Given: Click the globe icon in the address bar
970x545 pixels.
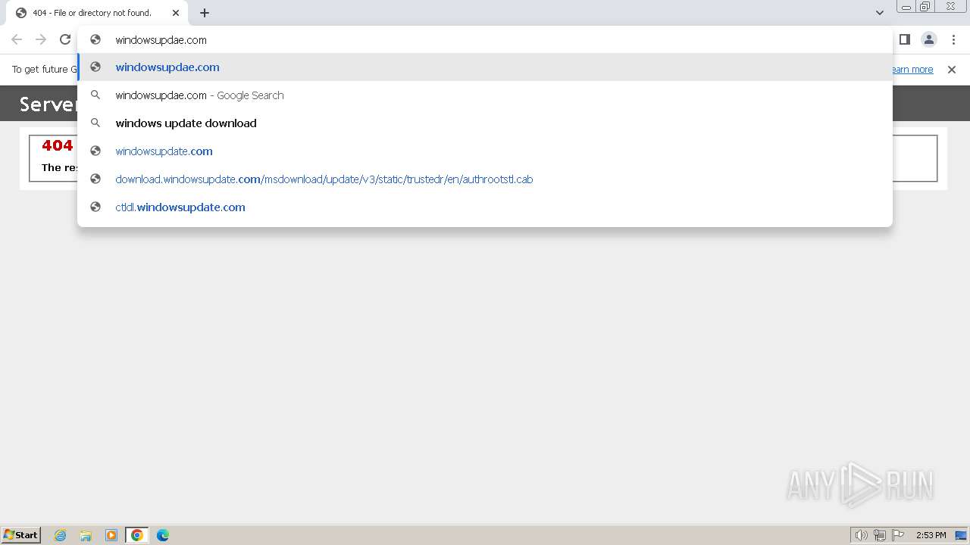Looking at the screenshot, I should pyautogui.click(x=95, y=39).
